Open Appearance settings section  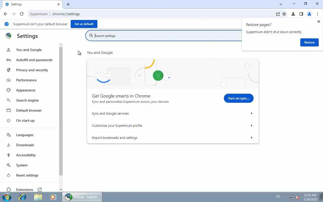tap(26, 90)
